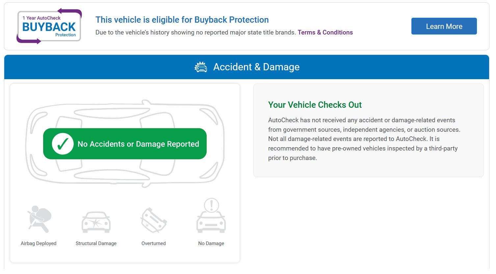The width and height of the screenshot is (496, 274).
Task: Click the Airbag Deployed icon
Action: pos(39,219)
